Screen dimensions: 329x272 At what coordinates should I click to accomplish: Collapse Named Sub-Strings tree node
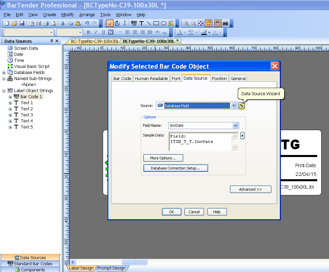(4, 79)
